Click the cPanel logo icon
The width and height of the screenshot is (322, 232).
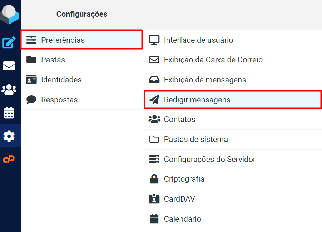[x=9, y=159]
